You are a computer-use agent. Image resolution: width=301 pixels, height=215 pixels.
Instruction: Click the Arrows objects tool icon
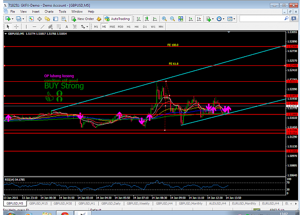[x=83, y=26]
